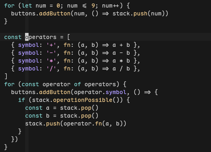Select the '*' symbol string
The image size is (211, 152).
click(x=53, y=61)
